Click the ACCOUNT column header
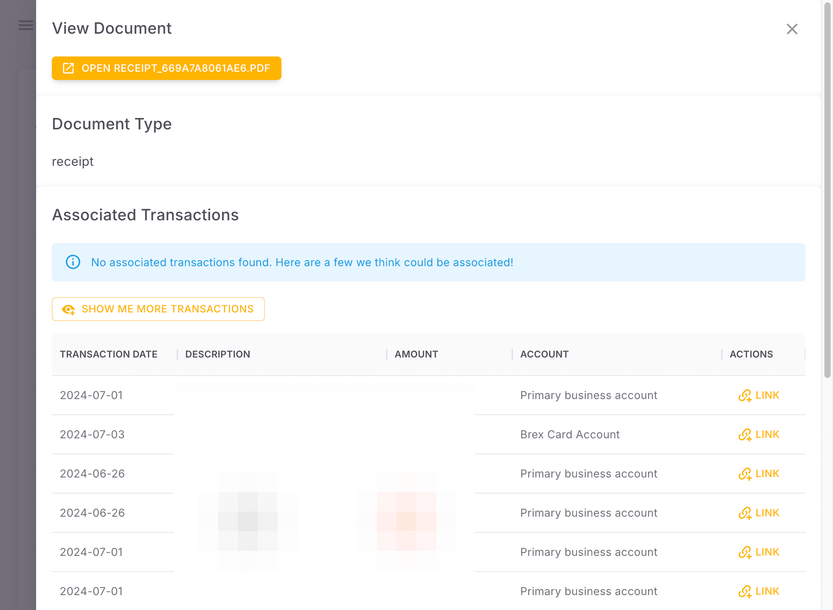The image size is (833, 610). click(544, 354)
